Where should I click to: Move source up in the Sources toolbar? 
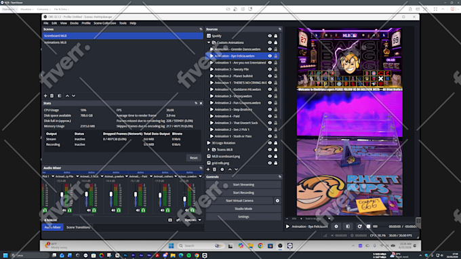point(230,170)
